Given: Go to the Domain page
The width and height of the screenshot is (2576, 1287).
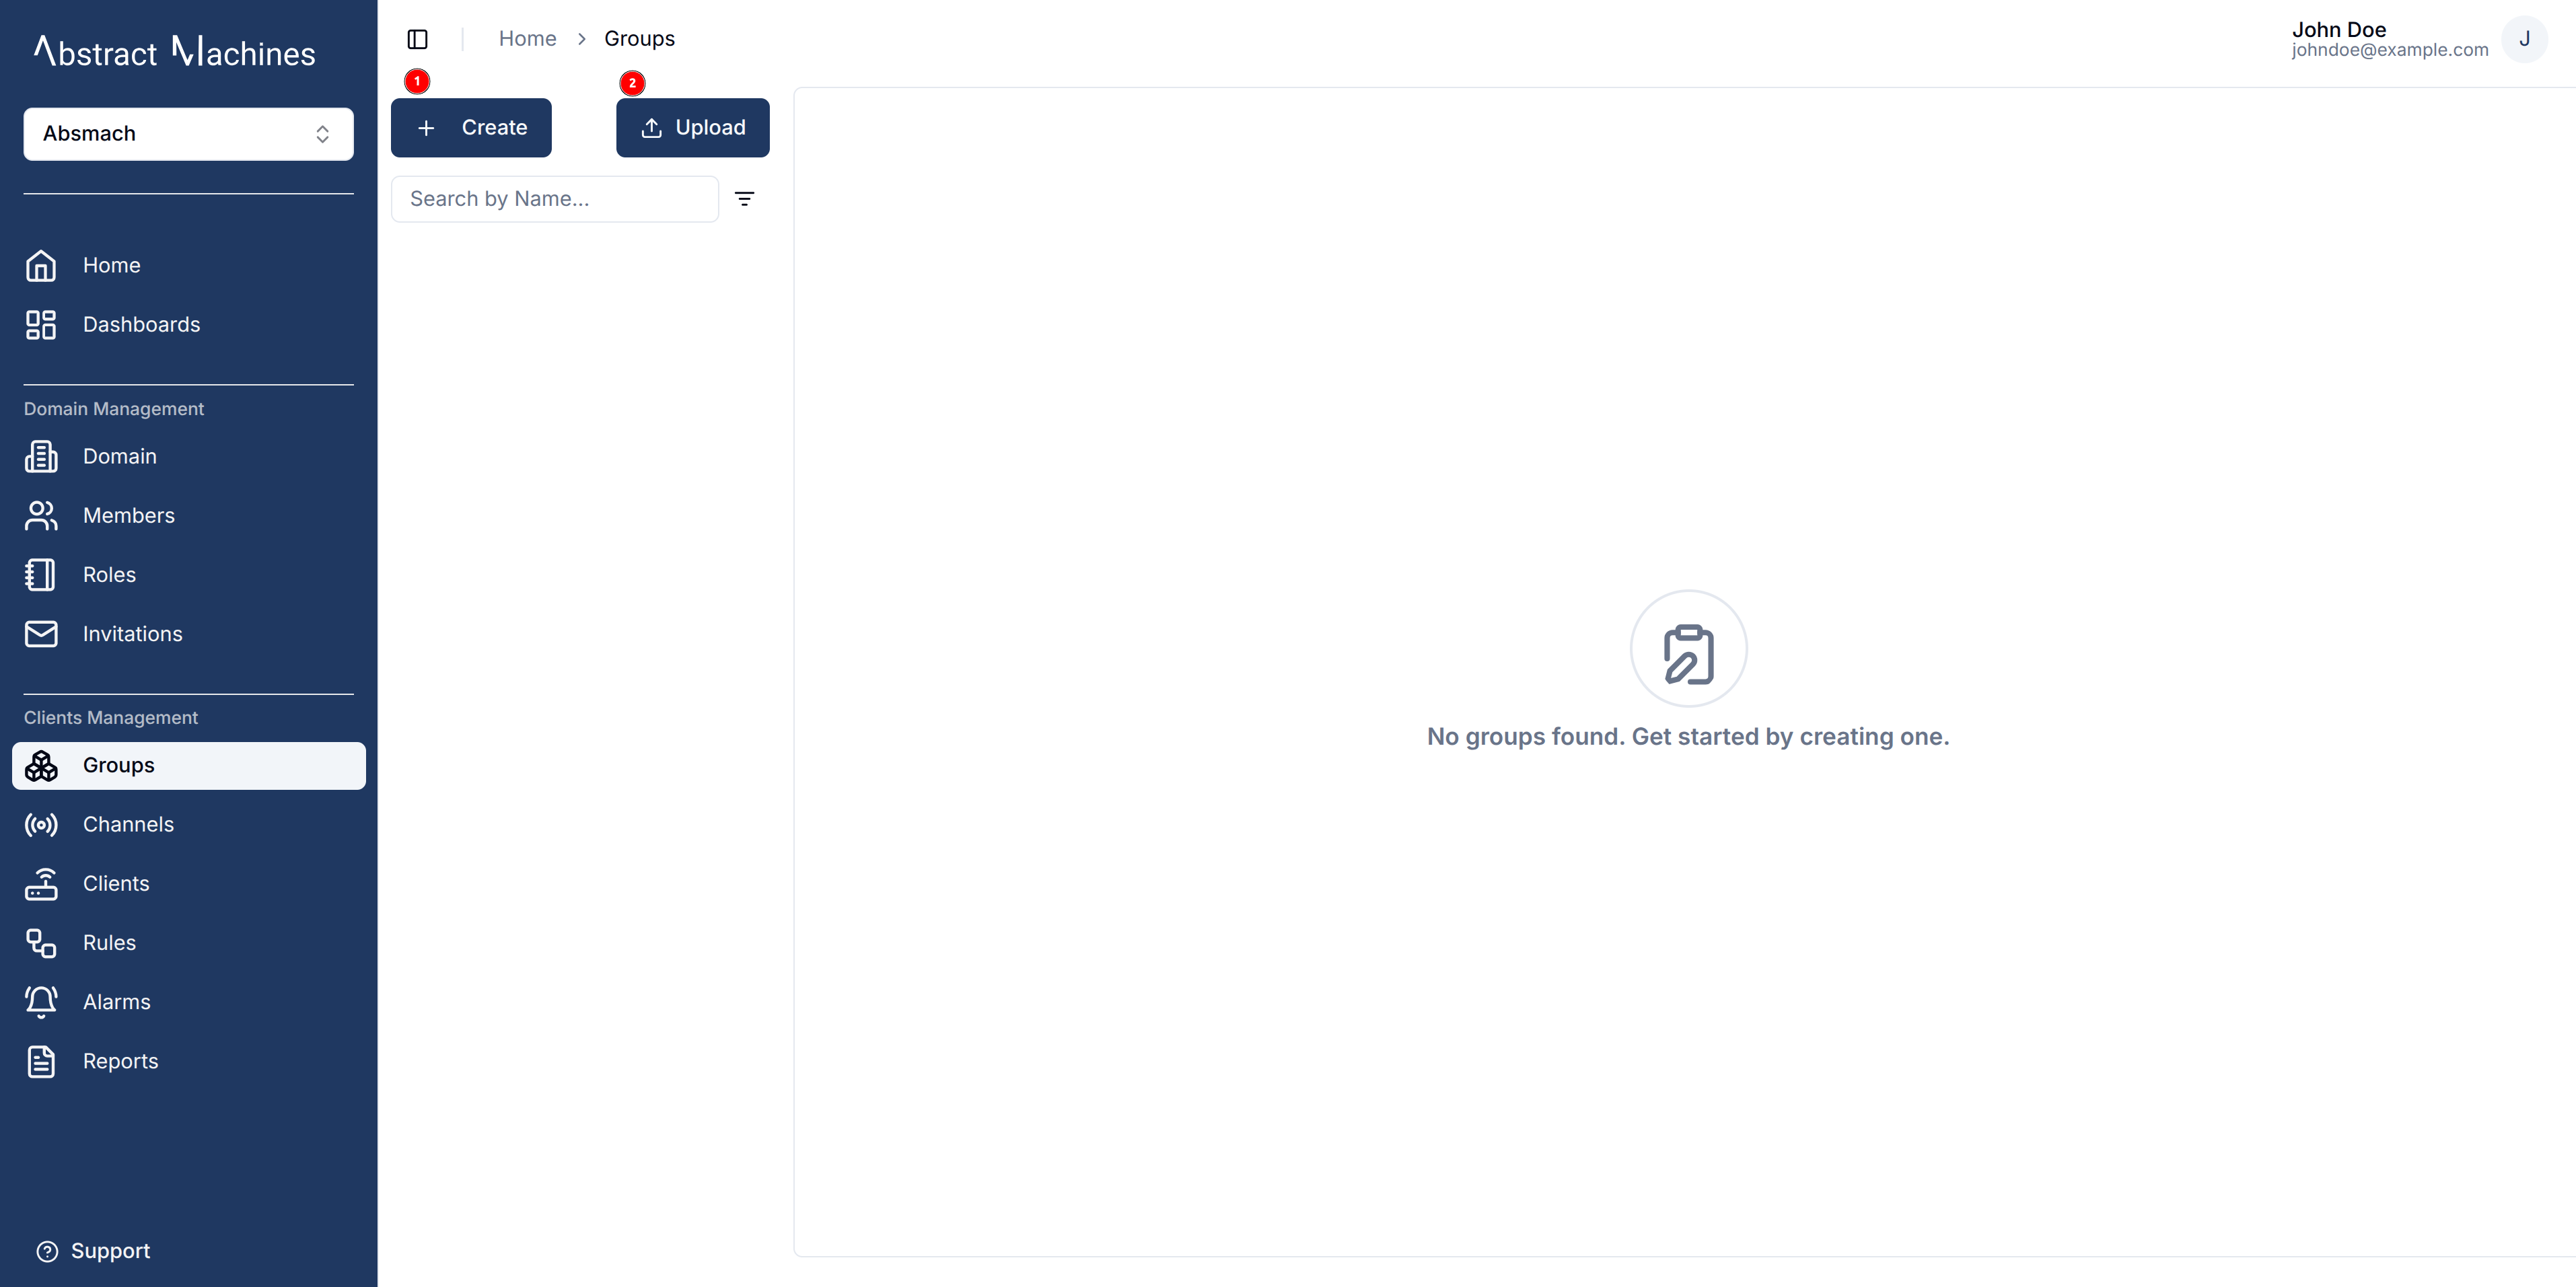Looking at the screenshot, I should [188, 456].
